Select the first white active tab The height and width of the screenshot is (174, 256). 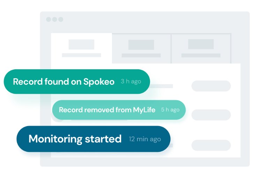81,48
